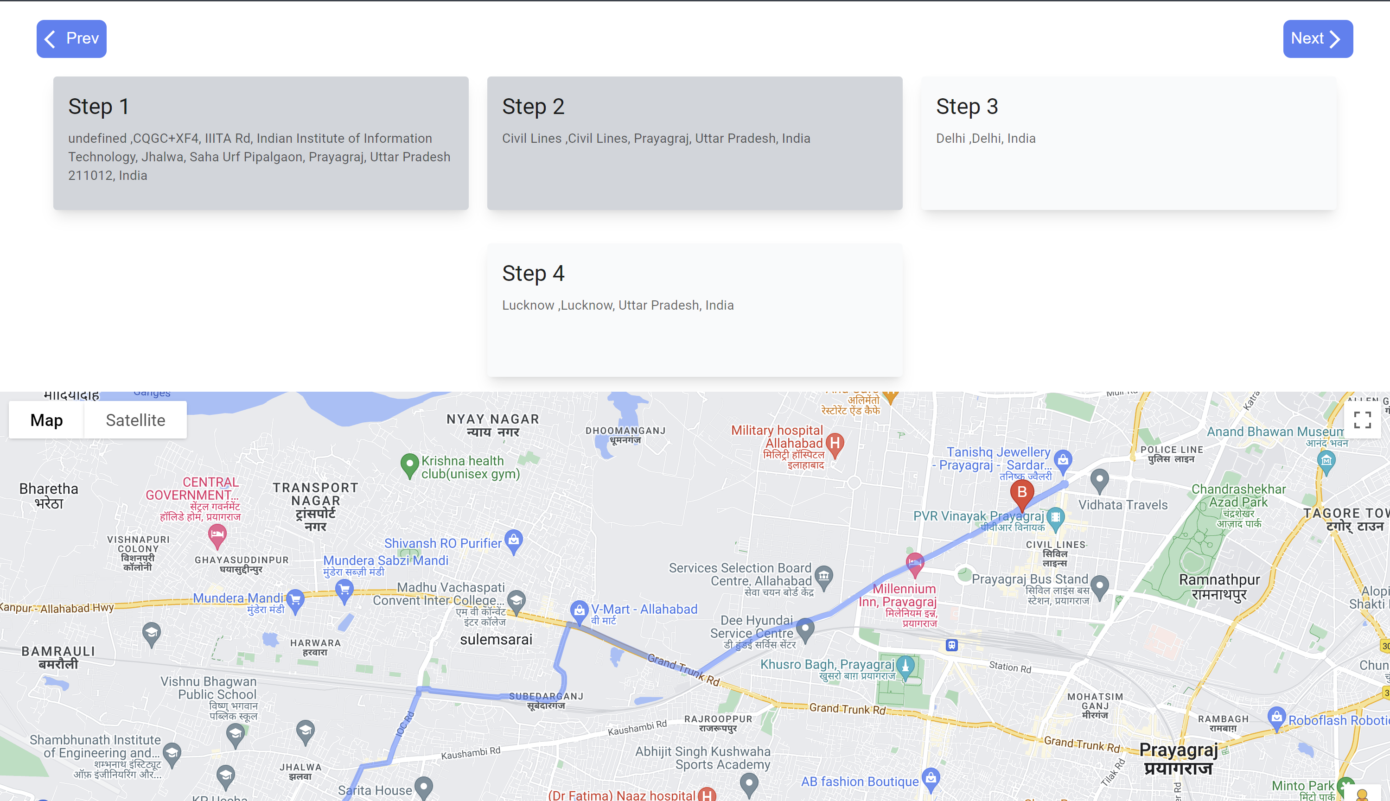
Task: Go back with Prev button
Action: click(71, 38)
